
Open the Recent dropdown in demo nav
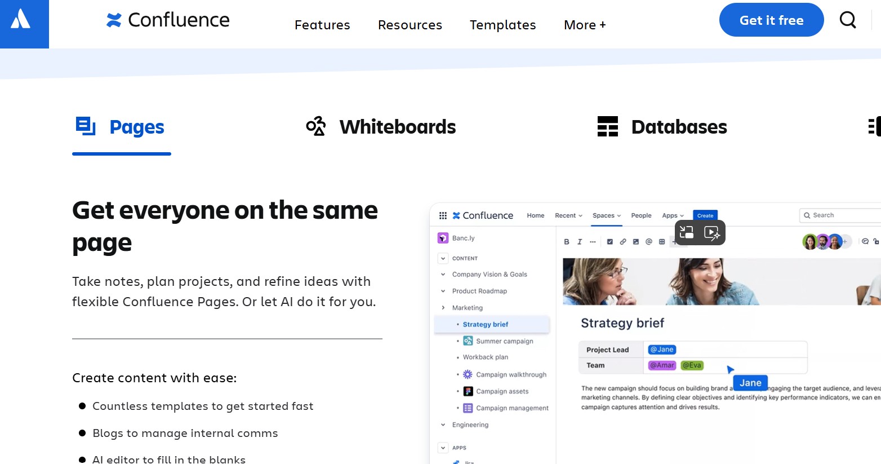point(568,215)
